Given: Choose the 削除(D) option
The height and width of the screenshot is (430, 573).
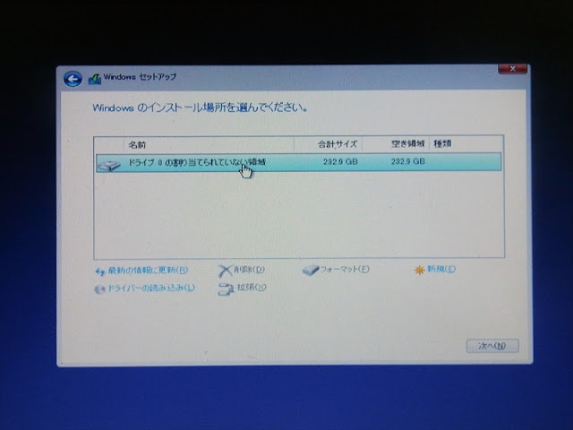Looking at the screenshot, I should coord(249,270).
